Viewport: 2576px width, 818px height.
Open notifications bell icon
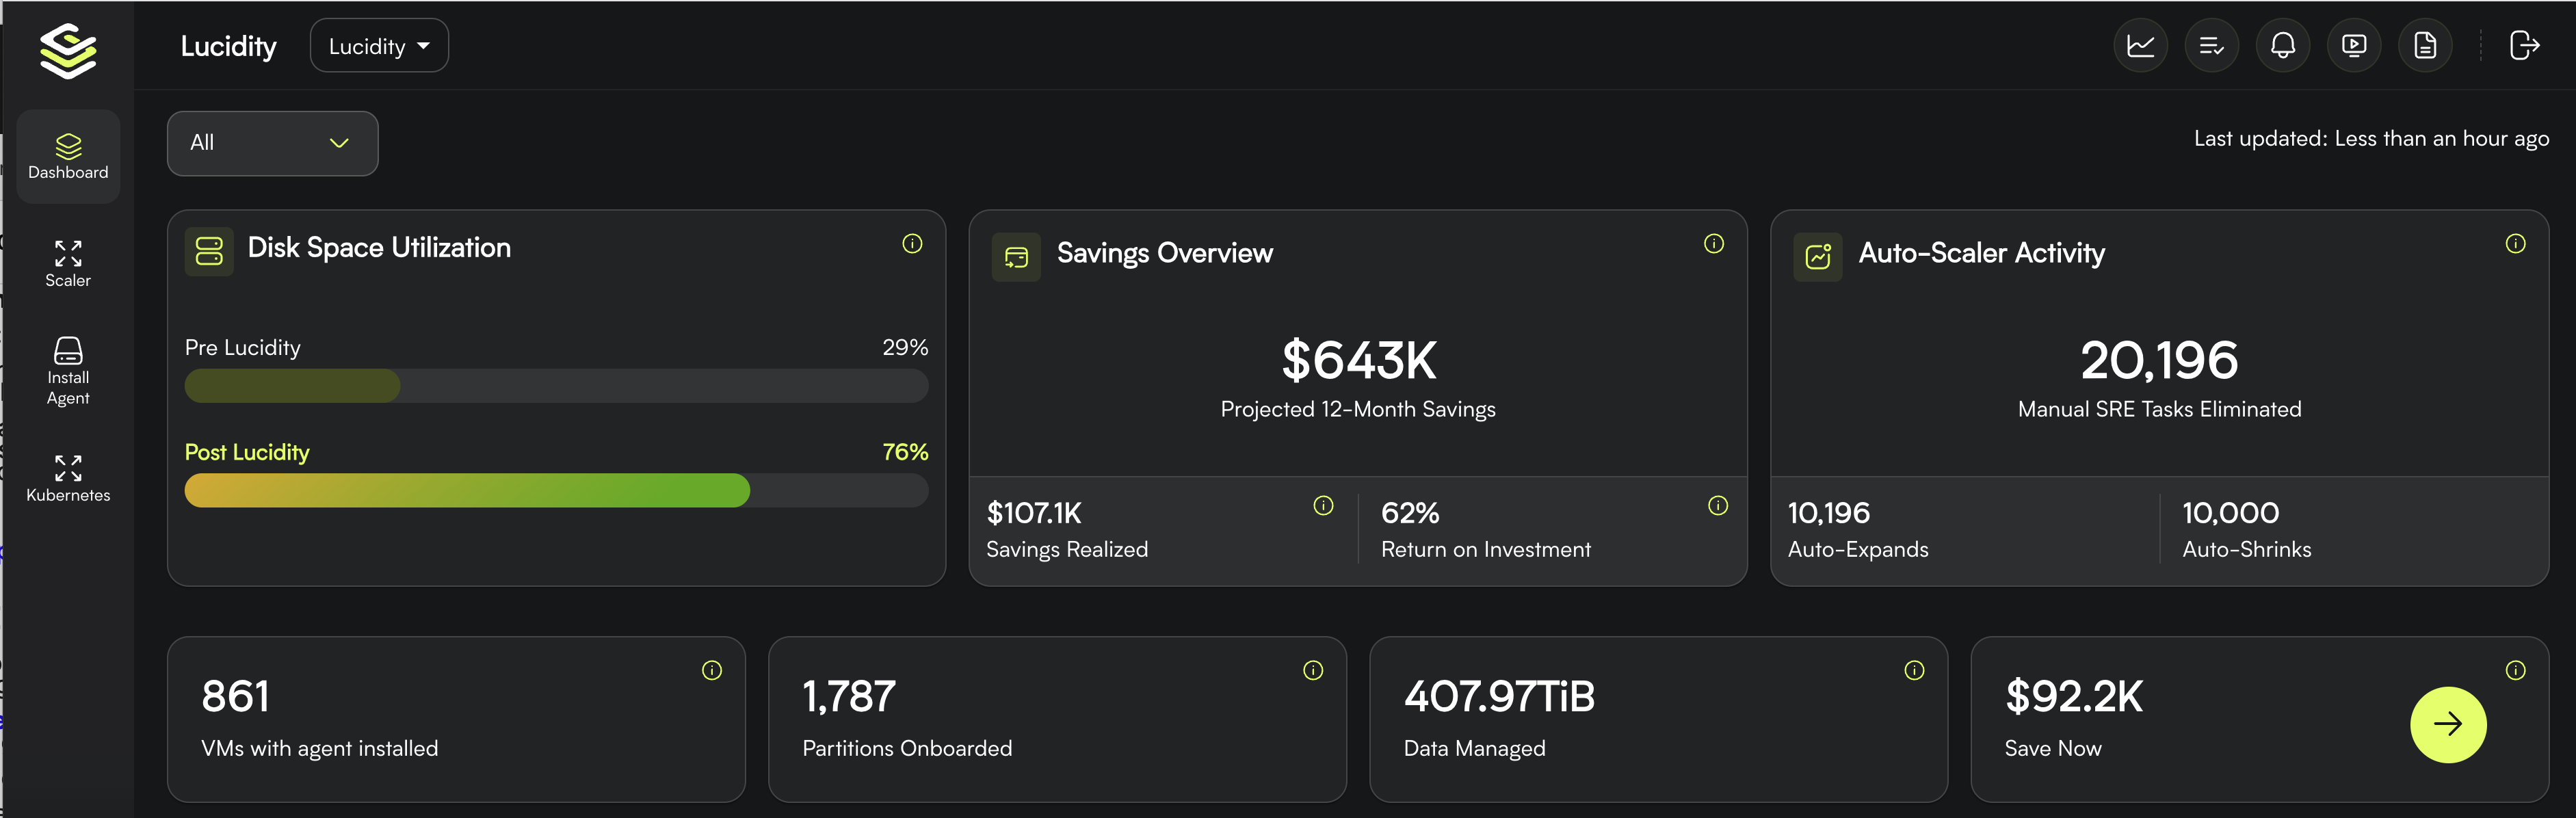pyautogui.click(x=2282, y=46)
